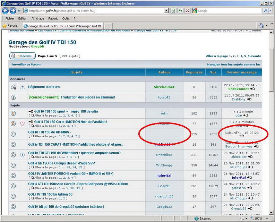The width and height of the screenshot is (275, 222).
Task: Open the ? help menu
Action: pos(75,18)
